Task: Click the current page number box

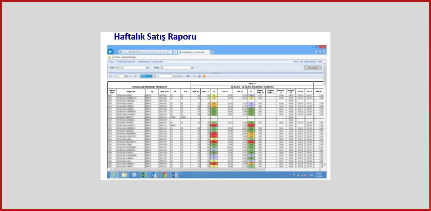Action: coord(121,76)
